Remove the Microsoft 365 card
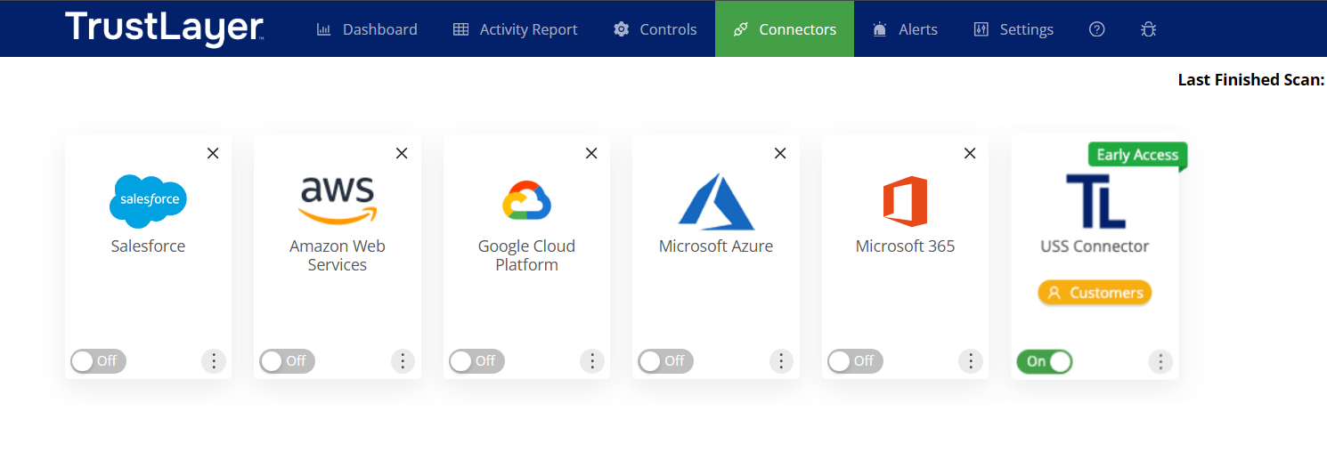The image size is (1327, 468). coord(970,153)
